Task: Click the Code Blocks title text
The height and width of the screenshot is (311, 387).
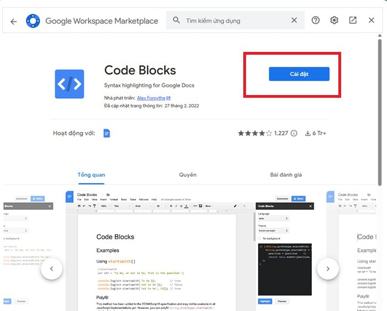Action: coord(140,70)
